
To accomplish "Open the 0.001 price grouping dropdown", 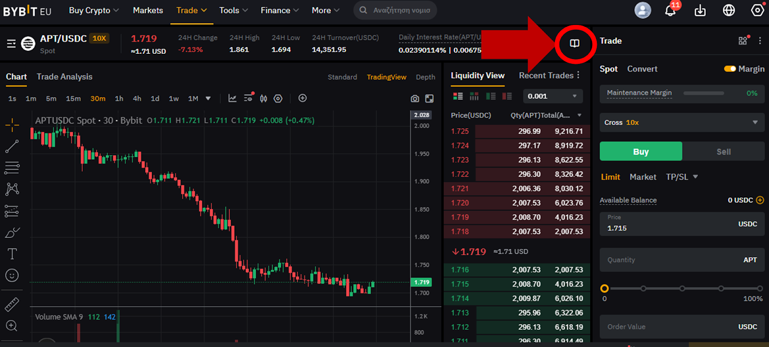I will pyautogui.click(x=553, y=96).
